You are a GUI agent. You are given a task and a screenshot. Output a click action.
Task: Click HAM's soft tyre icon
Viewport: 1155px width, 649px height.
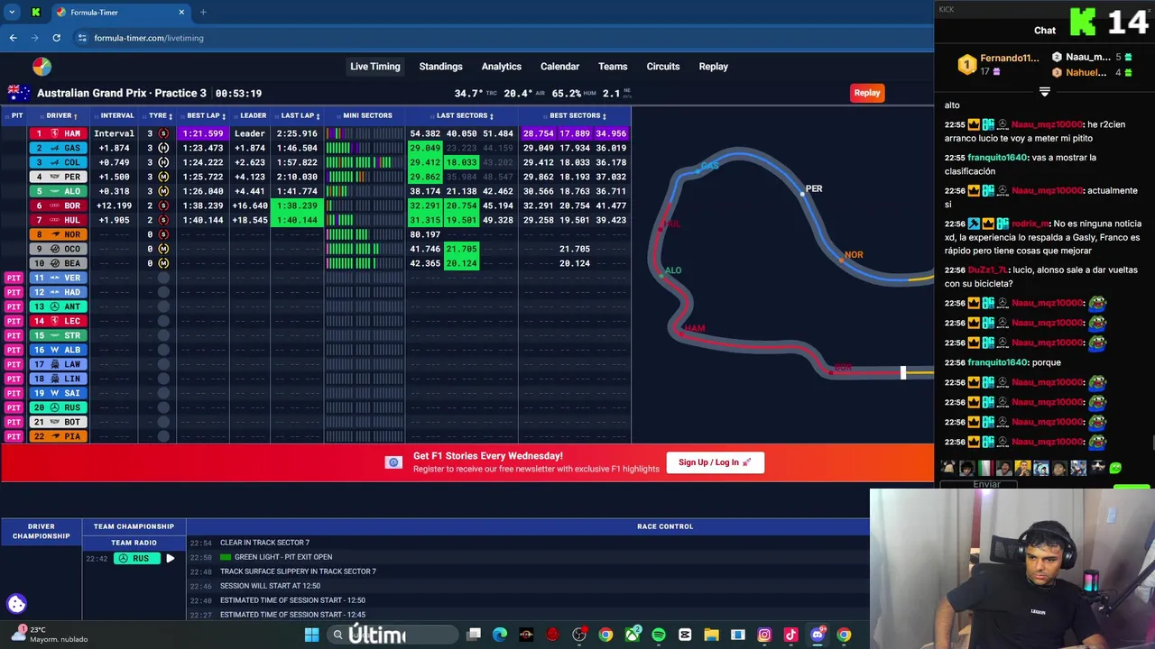pyautogui.click(x=163, y=133)
